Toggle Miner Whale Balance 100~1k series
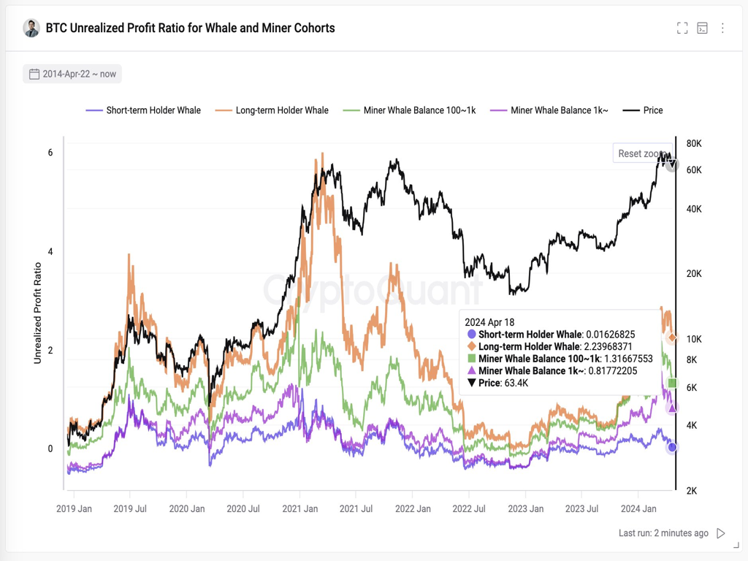748x561 pixels. pos(410,110)
